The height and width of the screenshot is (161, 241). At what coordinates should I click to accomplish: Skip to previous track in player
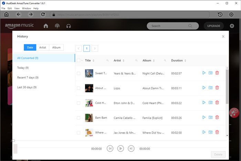click(110, 149)
